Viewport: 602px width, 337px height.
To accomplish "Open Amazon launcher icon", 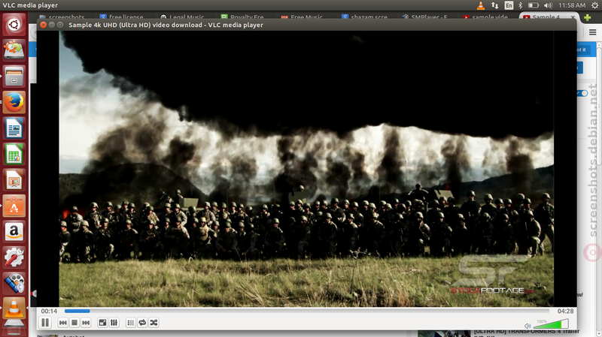I will pyautogui.click(x=14, y=232).
